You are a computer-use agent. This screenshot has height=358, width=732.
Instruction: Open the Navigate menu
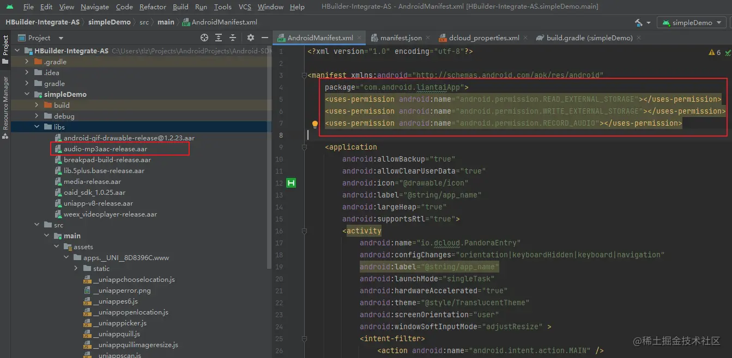[95, 7]
